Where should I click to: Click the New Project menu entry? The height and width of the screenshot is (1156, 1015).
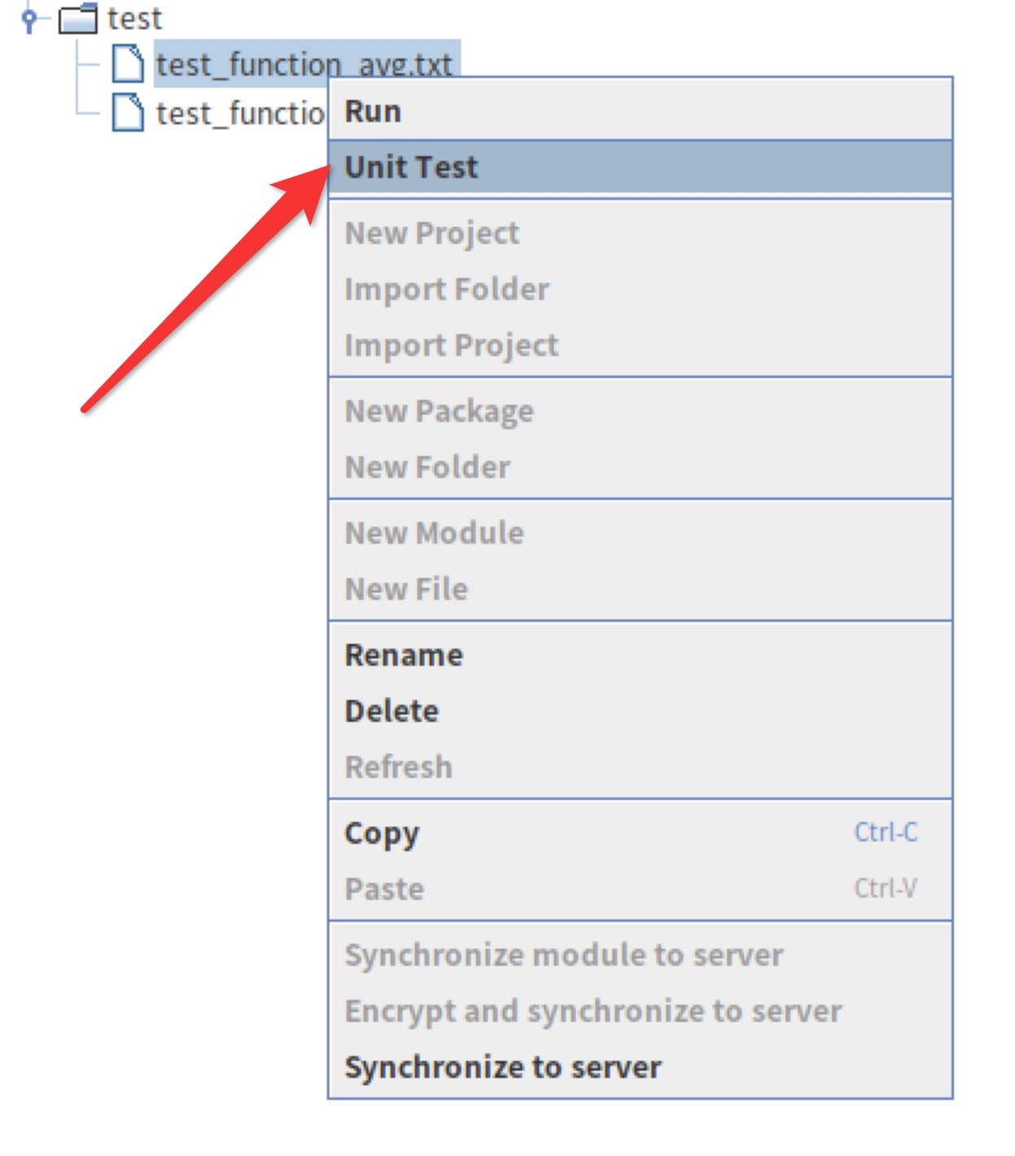point(432,233)
